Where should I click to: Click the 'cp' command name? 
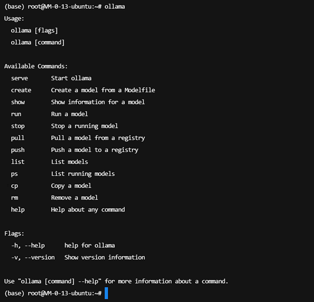click(15, 186)
